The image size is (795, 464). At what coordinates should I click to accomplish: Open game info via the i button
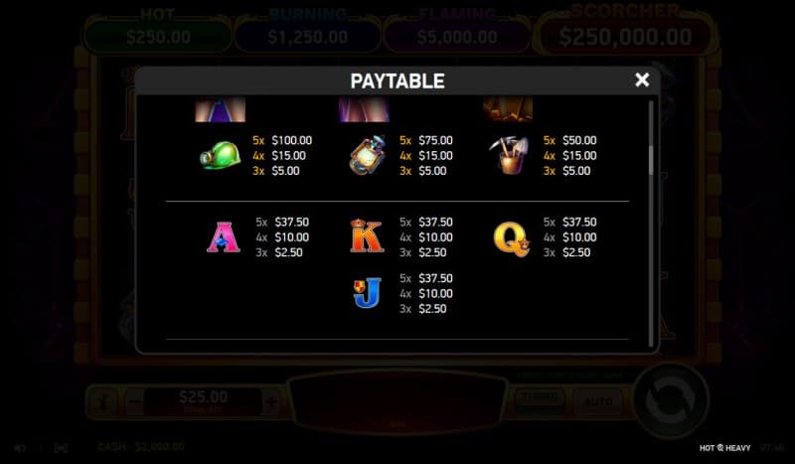coord(104,402)
